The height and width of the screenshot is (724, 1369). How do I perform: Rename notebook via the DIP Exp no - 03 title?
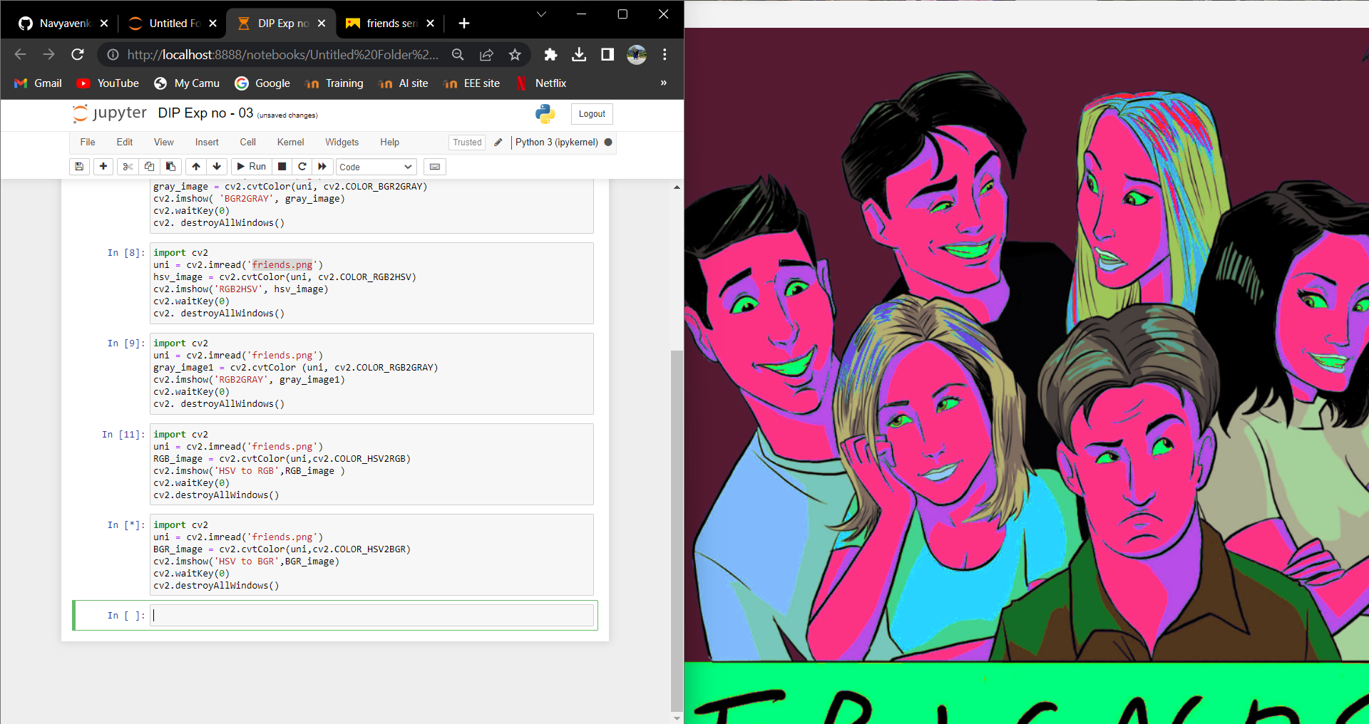click(205, 113)
